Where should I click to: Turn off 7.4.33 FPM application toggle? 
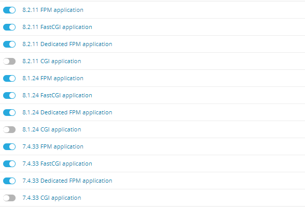click(9, 146)
